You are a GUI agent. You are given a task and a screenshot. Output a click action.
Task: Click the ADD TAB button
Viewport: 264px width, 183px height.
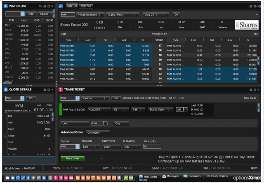click(x=86, y=7)
